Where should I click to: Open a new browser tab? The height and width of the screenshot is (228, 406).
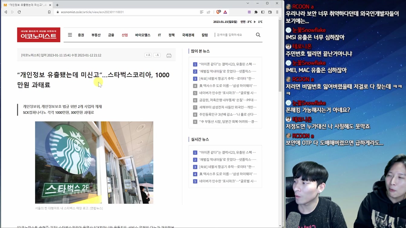57,5
